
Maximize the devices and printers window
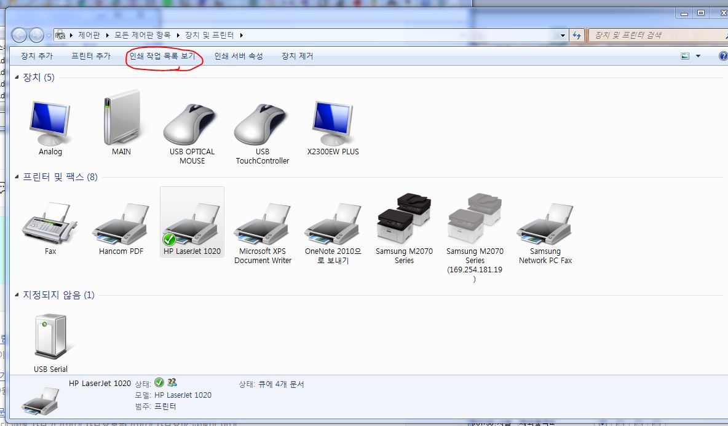[x=701, y=13]
